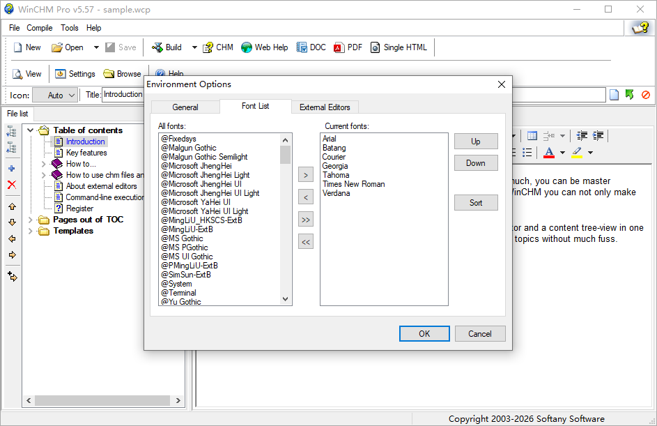Click the Down button for current fonts

tap(476, 163)
